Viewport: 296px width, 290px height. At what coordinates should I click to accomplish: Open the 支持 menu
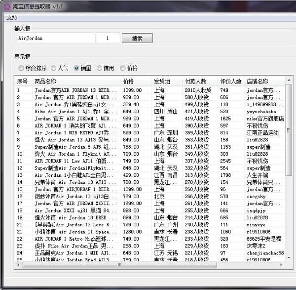(11, 18)
